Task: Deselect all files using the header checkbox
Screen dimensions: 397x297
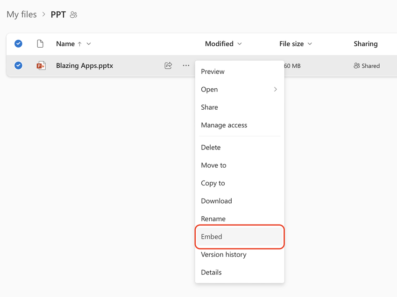Action: 18,43
